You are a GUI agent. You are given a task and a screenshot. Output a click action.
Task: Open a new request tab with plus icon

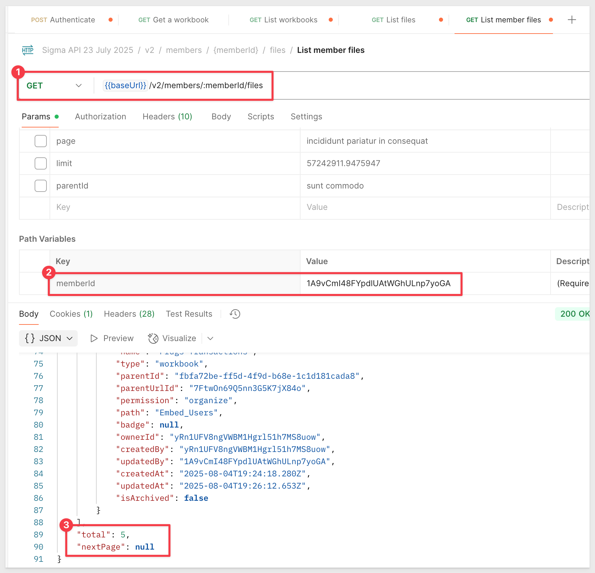click(572, 20)
